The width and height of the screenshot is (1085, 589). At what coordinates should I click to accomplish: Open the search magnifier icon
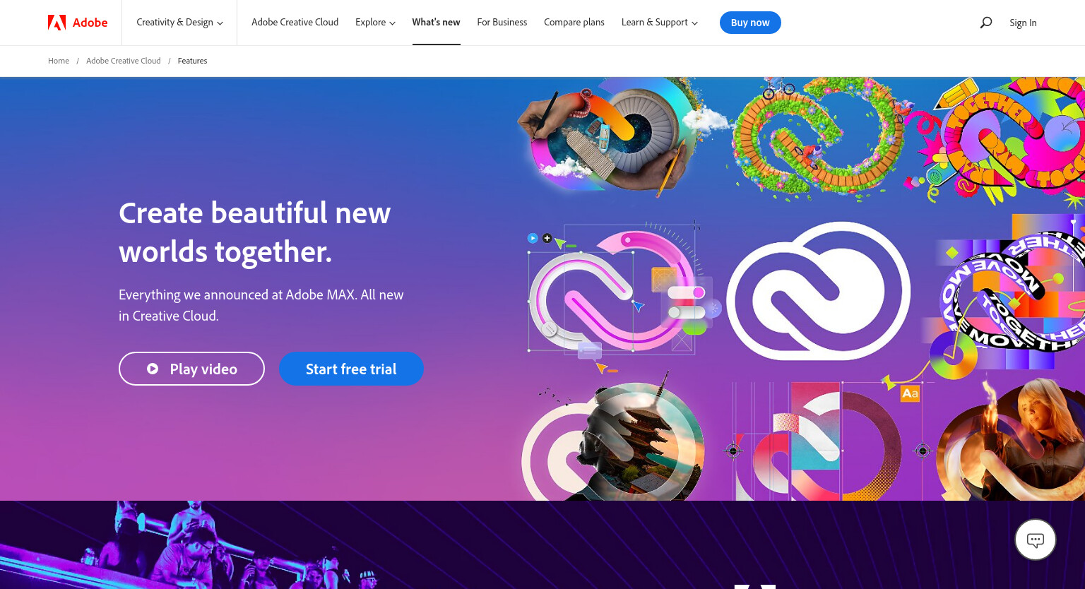coord(986,23)
